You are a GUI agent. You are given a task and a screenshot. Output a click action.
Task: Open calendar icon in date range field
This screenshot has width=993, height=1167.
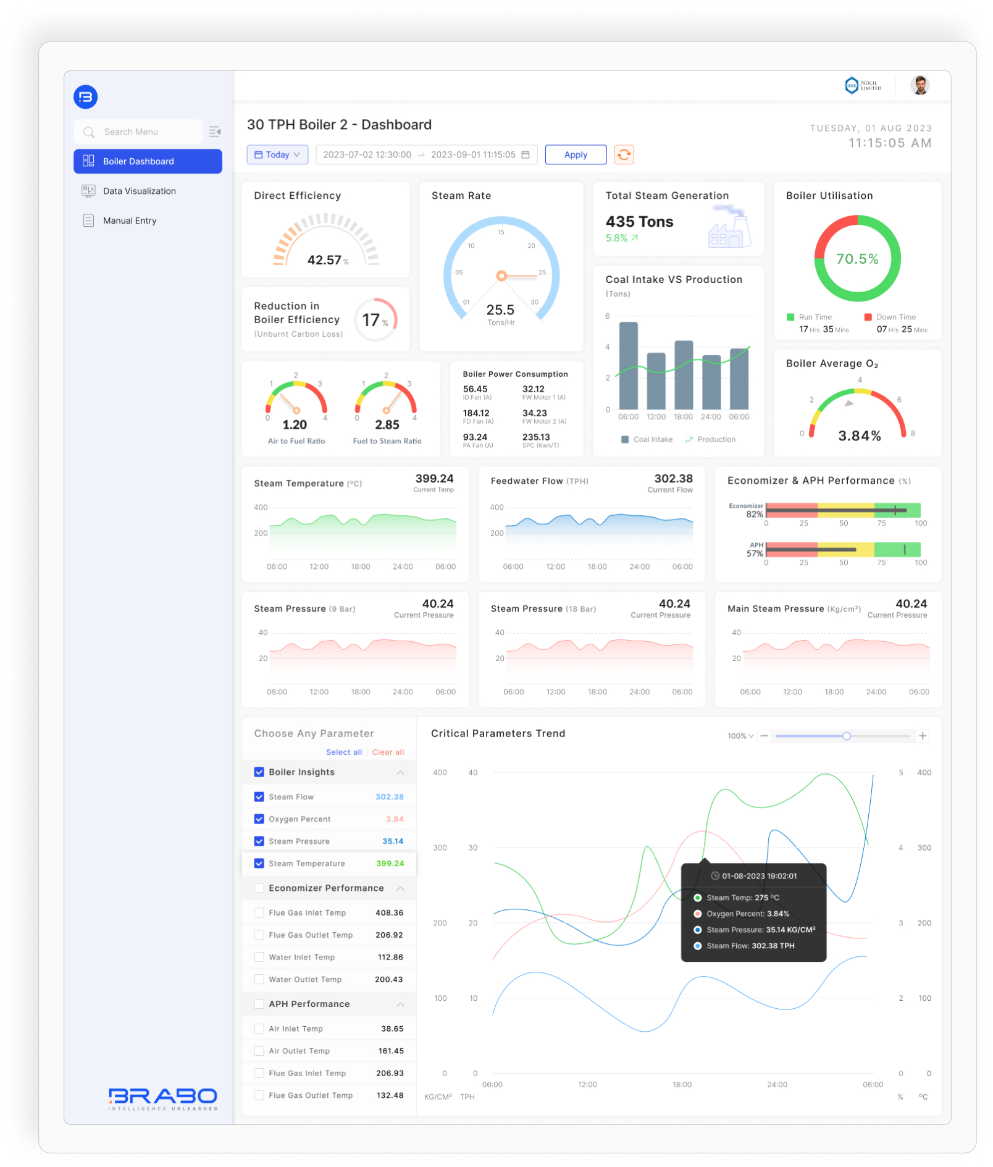tap(526, 154)
